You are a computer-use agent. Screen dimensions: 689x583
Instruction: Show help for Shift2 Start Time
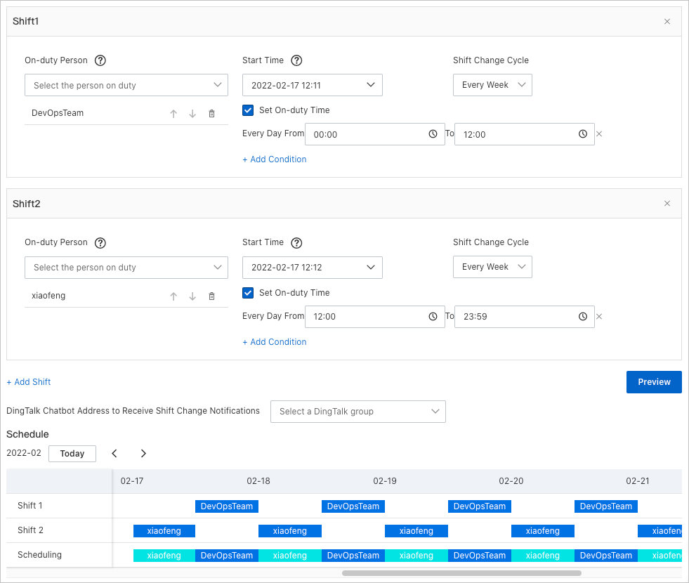[296, 243]
